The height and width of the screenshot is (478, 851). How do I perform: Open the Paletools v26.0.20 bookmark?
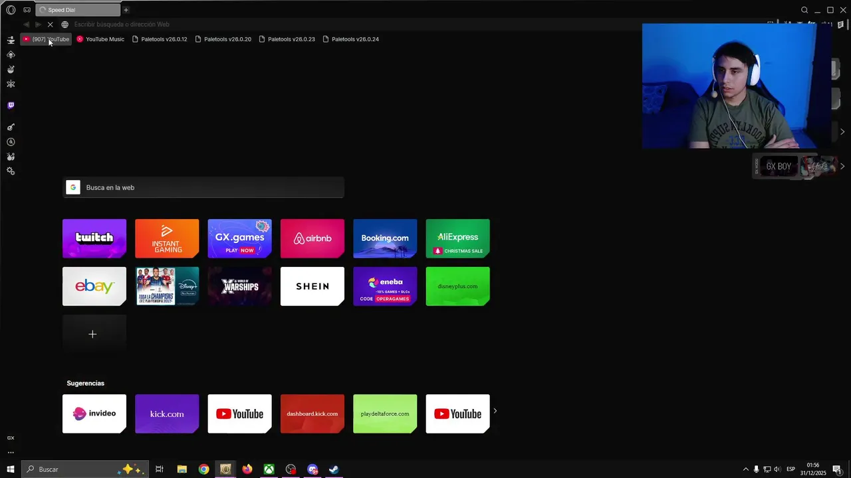[223, 39]
